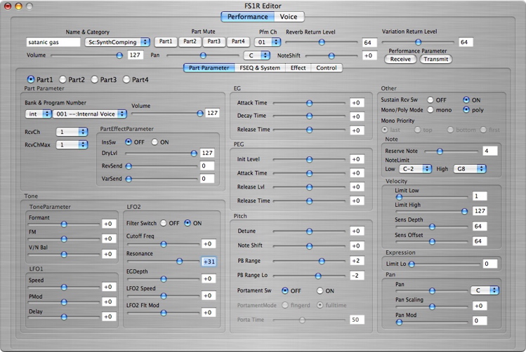The image size is (526, 352).
Task: Click the Expression Limit Lo value field
Action: coord(489,264)
